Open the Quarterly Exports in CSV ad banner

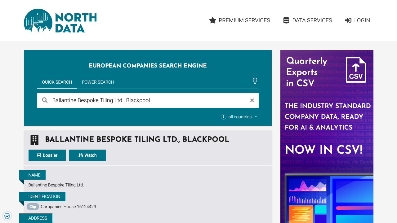click(327, 136)
